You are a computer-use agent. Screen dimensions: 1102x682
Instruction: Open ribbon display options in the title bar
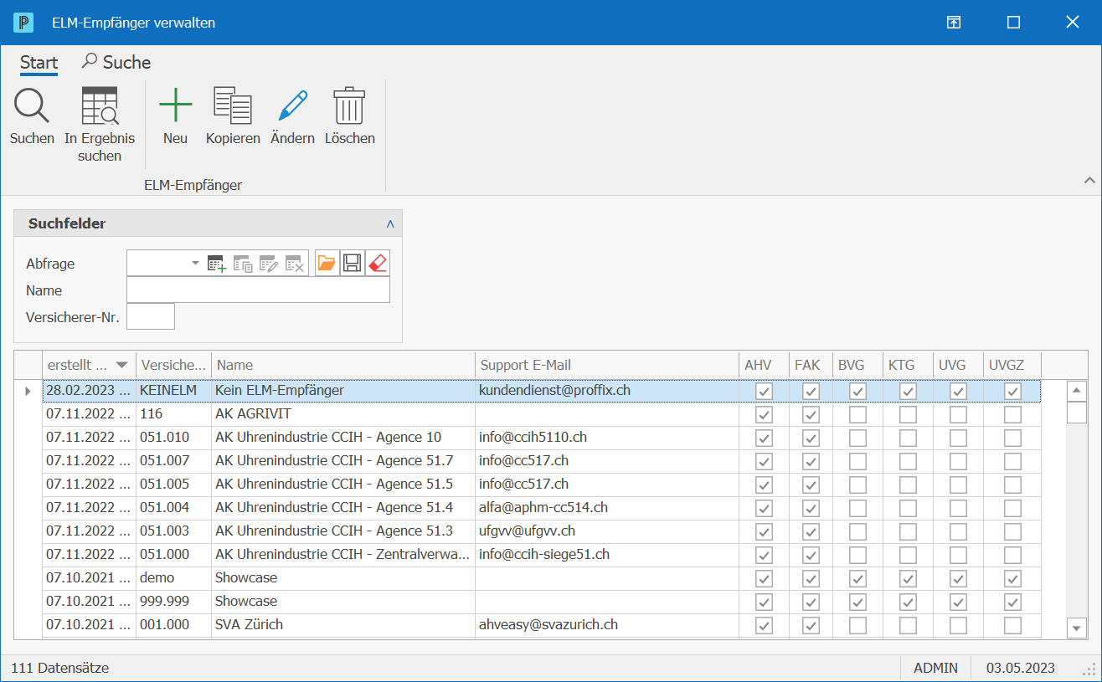(954, 23)
